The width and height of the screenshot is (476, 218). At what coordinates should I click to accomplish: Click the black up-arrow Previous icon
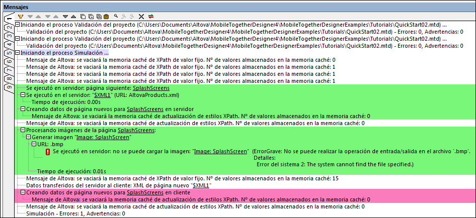pos(73,17)
